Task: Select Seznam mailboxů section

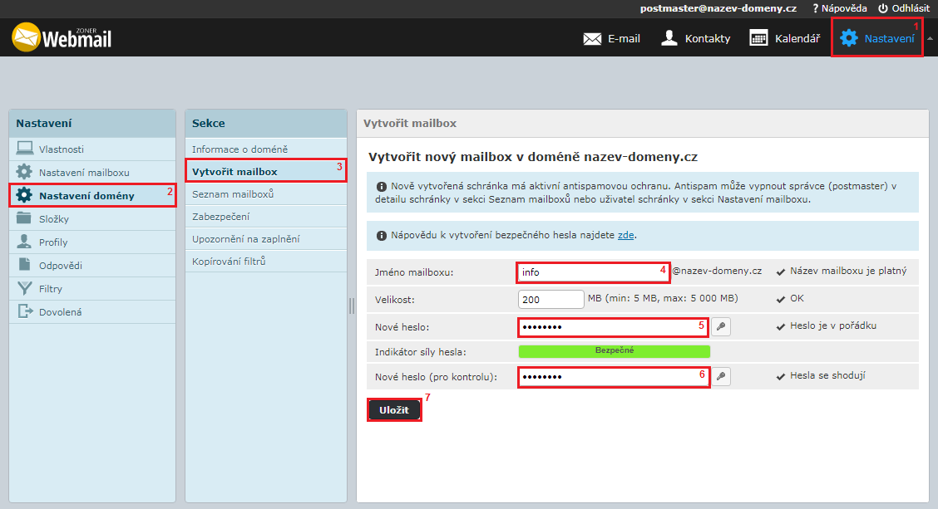Action: pyautogui.click(x=233, y=194)
